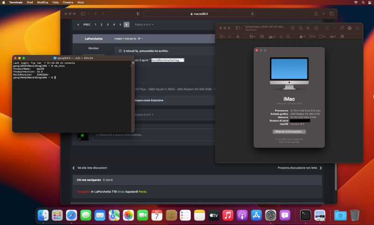Click Safari page vertical scrollbar
This screenshot has height=225, width=374.
[x=336, y=177]
